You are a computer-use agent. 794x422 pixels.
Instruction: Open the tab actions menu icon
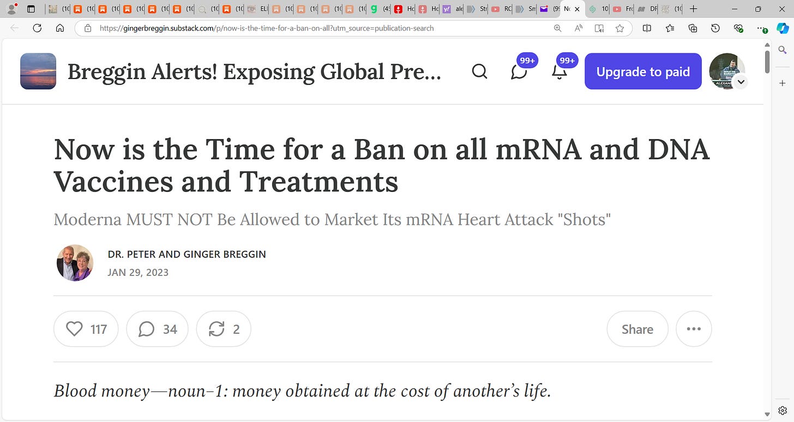31,9
